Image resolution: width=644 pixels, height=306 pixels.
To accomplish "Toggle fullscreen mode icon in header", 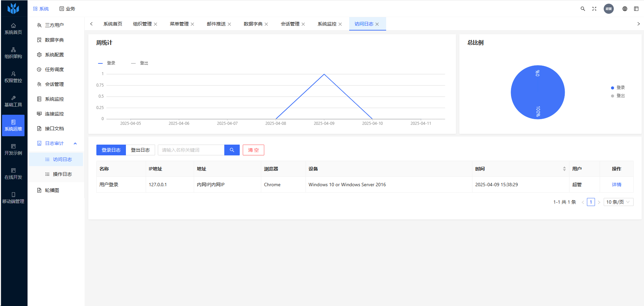I will tap(594, 9).
